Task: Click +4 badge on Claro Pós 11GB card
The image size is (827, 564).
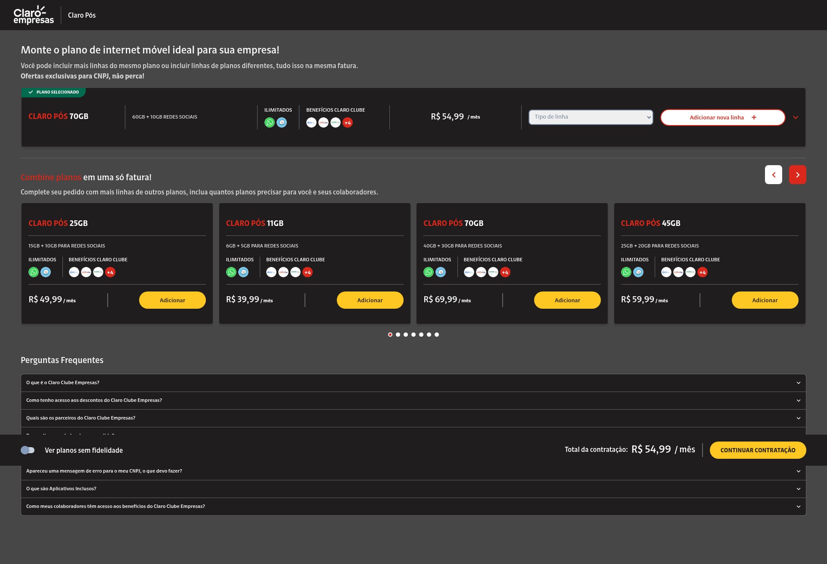Action: tap(308, 272)
